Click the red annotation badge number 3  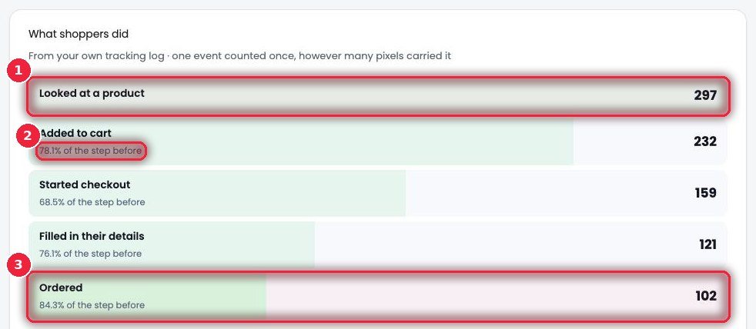(x=18, y=264)
